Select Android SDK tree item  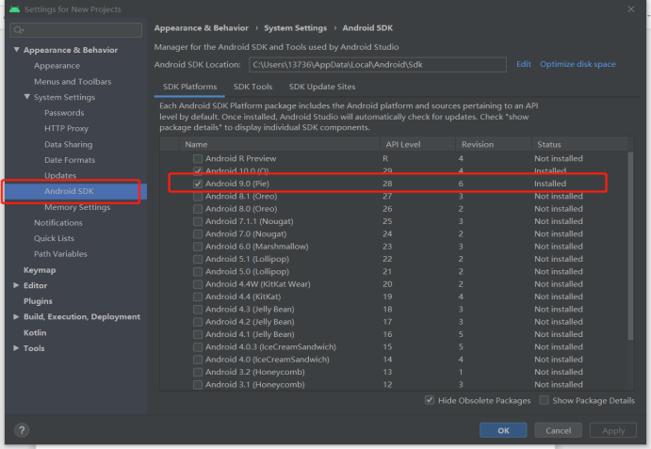pos(70,191)
